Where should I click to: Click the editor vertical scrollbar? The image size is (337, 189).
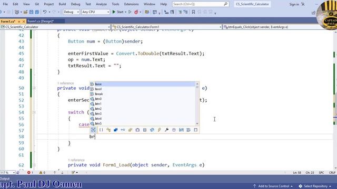(335, 100)
